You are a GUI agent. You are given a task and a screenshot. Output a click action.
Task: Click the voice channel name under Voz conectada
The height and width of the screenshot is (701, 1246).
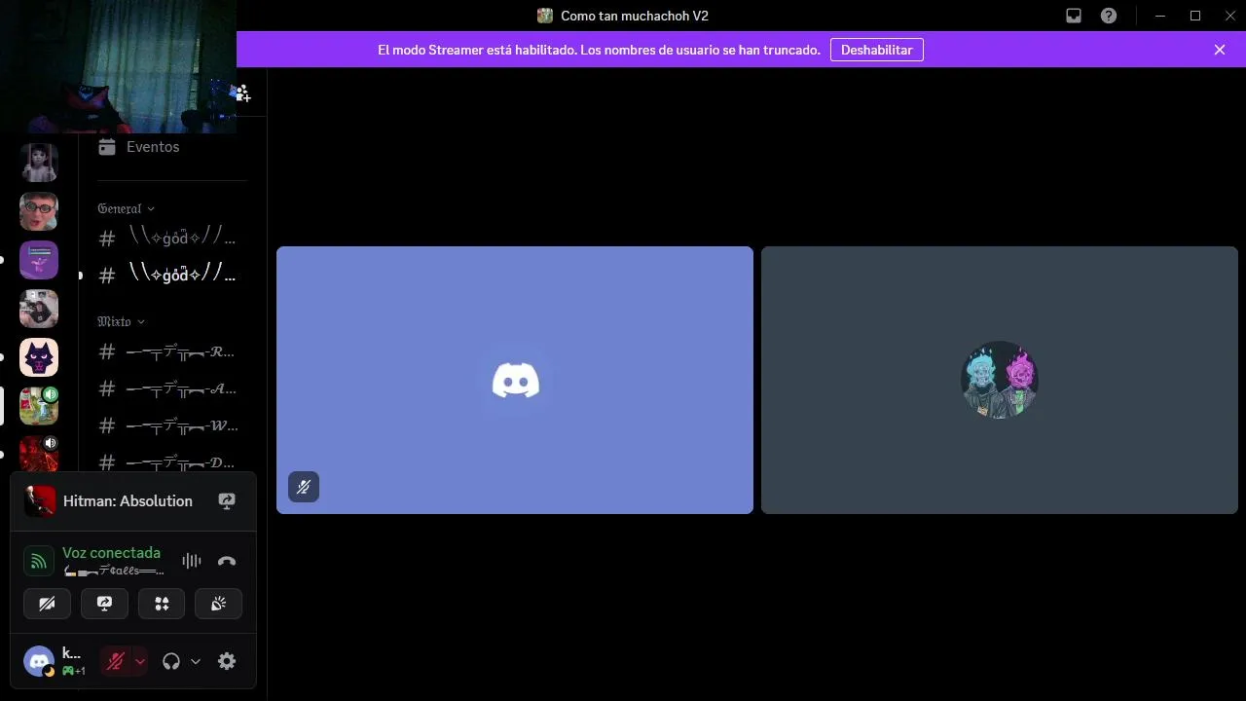(x=113, y=571)
